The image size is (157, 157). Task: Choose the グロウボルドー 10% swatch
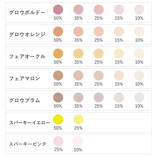pyautogui.click(x=139, y=9)
